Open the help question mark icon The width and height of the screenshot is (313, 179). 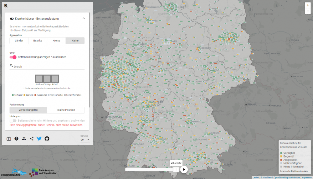[16, 139]
